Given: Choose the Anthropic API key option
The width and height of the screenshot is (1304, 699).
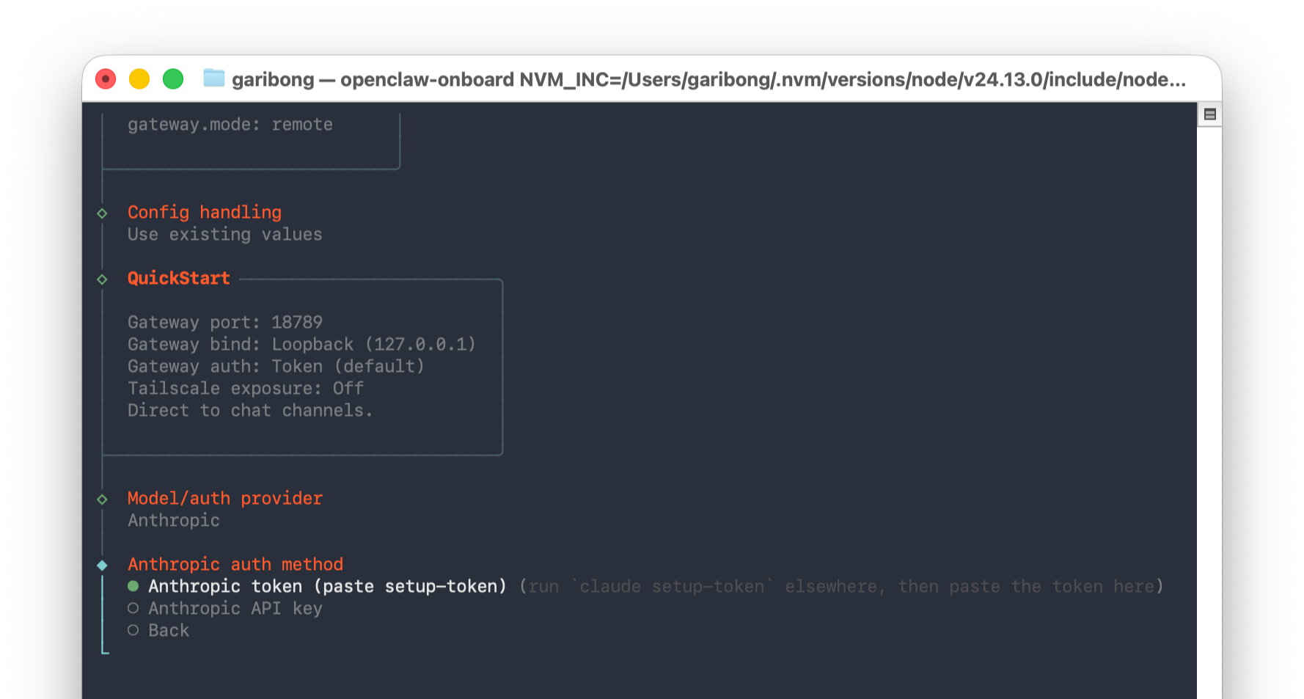Looking at the screenshot, I should 225,609.
